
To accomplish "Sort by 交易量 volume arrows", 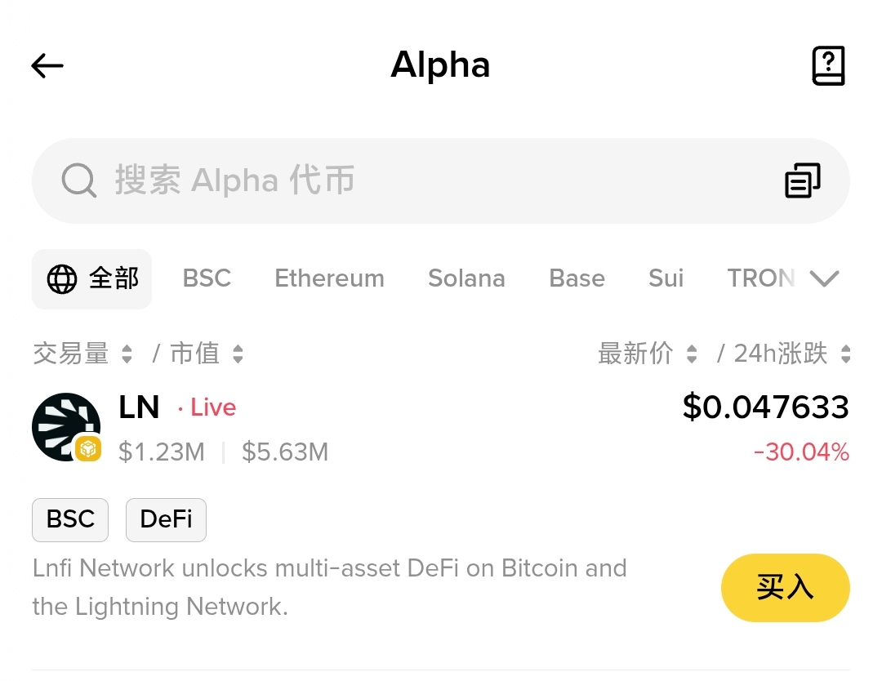I will tap(127, 354).
